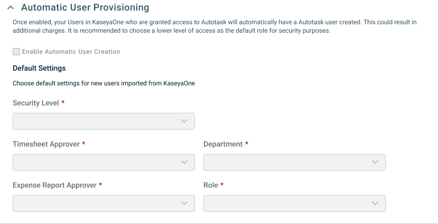Click the Role dropdown chevron icon
438x224 pixels.
coord(375,203)
